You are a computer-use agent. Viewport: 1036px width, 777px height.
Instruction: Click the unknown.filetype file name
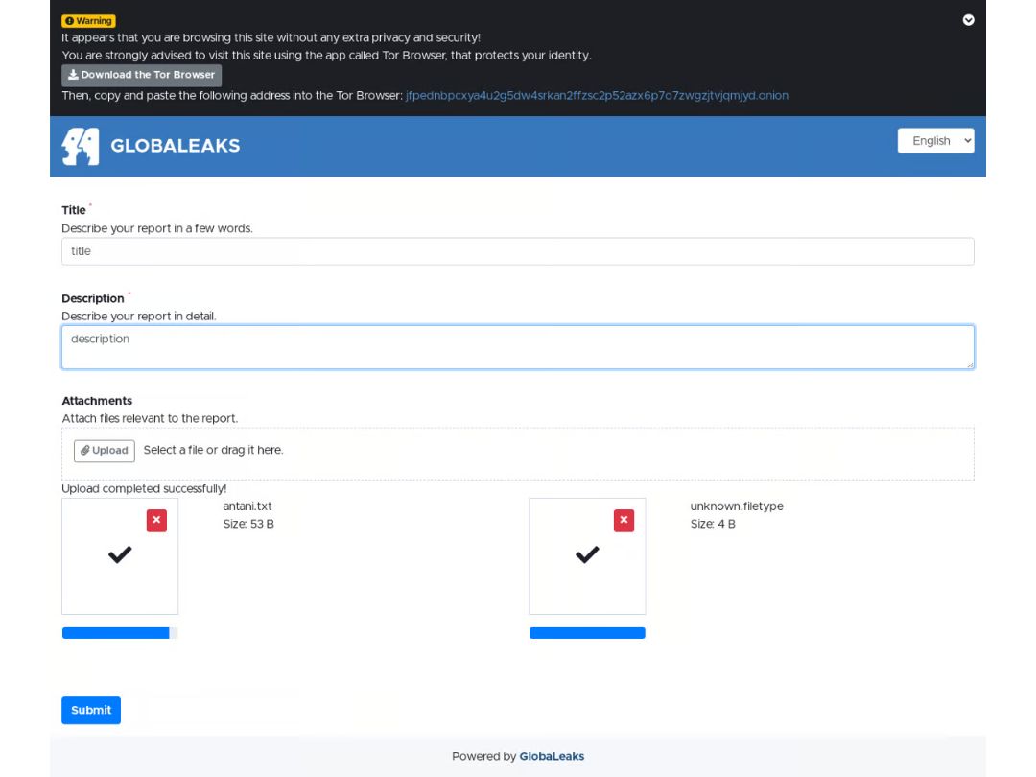[x=737, y=506]
